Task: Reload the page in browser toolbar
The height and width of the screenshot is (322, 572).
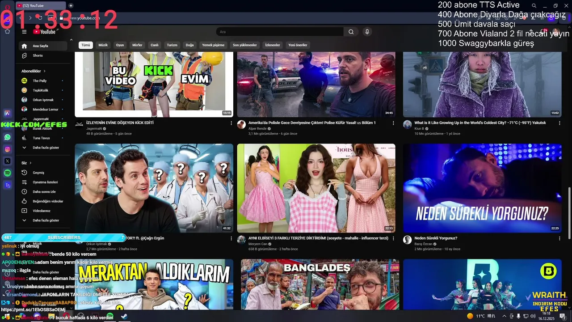Action: [40, 18]
